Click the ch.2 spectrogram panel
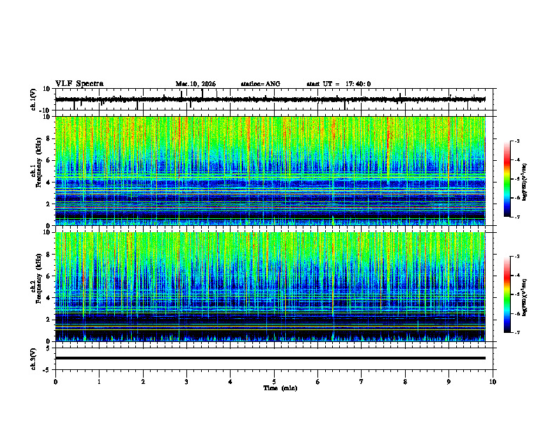555x428 pixels. point(270,287)
